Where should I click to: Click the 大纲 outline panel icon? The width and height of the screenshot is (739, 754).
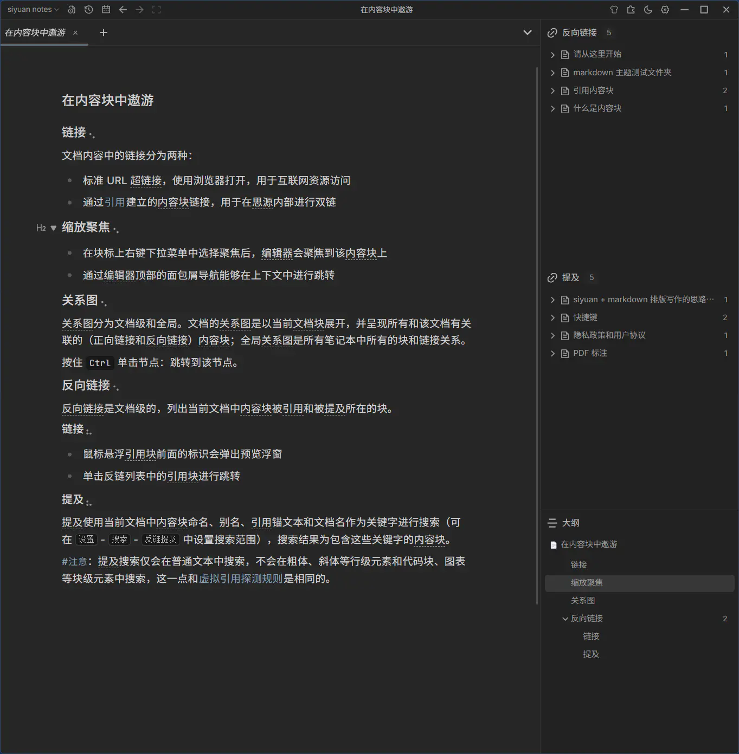click(x=552, y=523)
